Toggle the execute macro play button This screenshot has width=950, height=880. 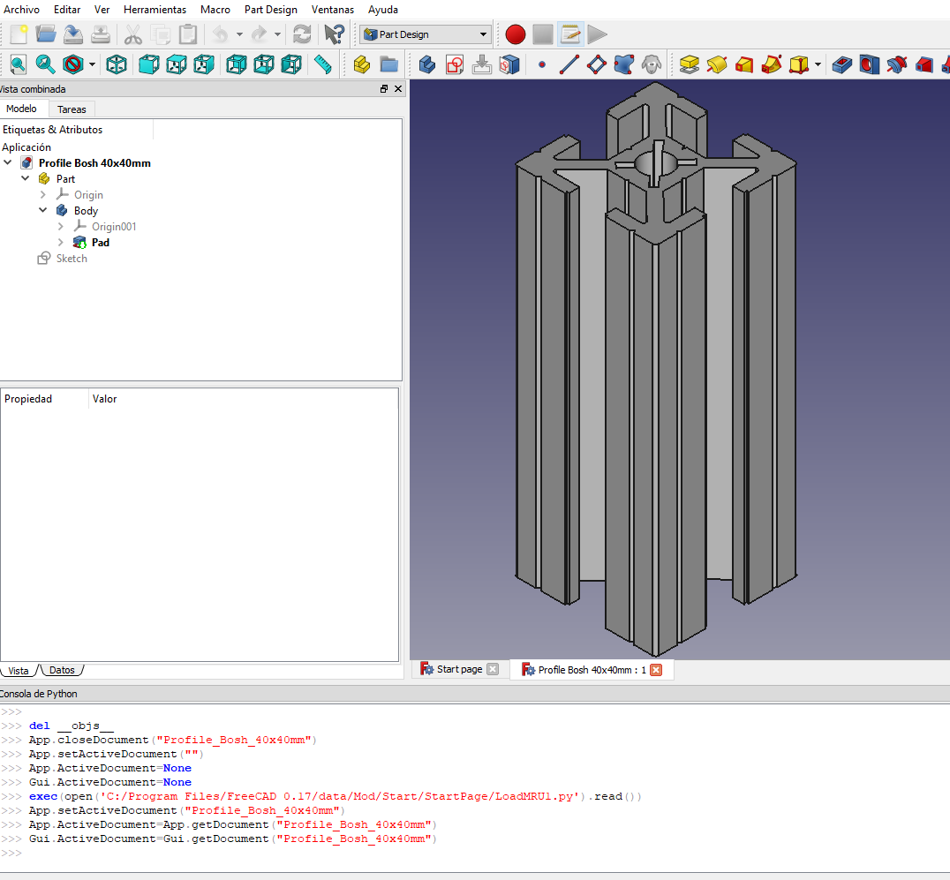click(597, 34)
